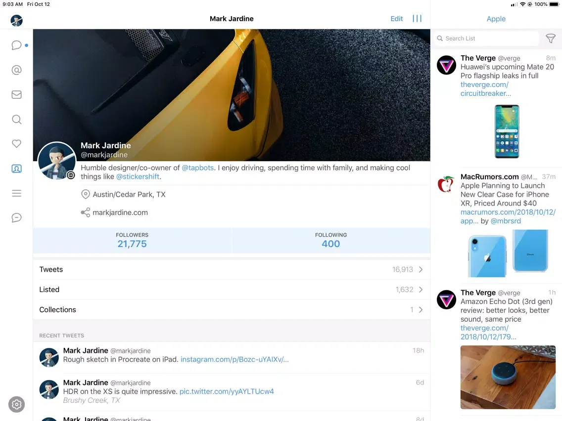Click the Austin/Cedar Park, TX location text

129,194
